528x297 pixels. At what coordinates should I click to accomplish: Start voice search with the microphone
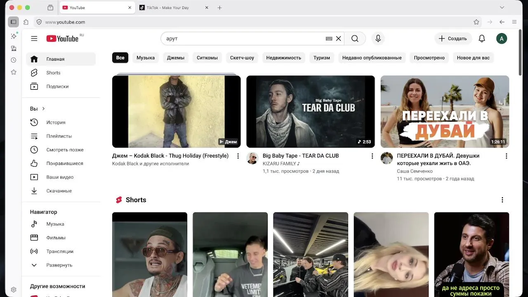(x=378, y=38)
